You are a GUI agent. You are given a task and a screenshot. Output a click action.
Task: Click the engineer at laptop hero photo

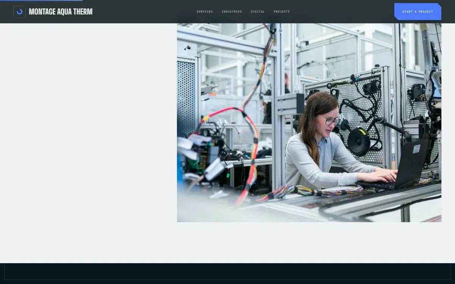click(309, 123)
